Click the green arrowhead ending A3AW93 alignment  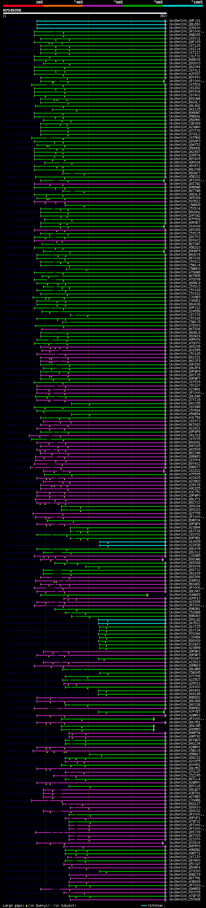[147, 595]
